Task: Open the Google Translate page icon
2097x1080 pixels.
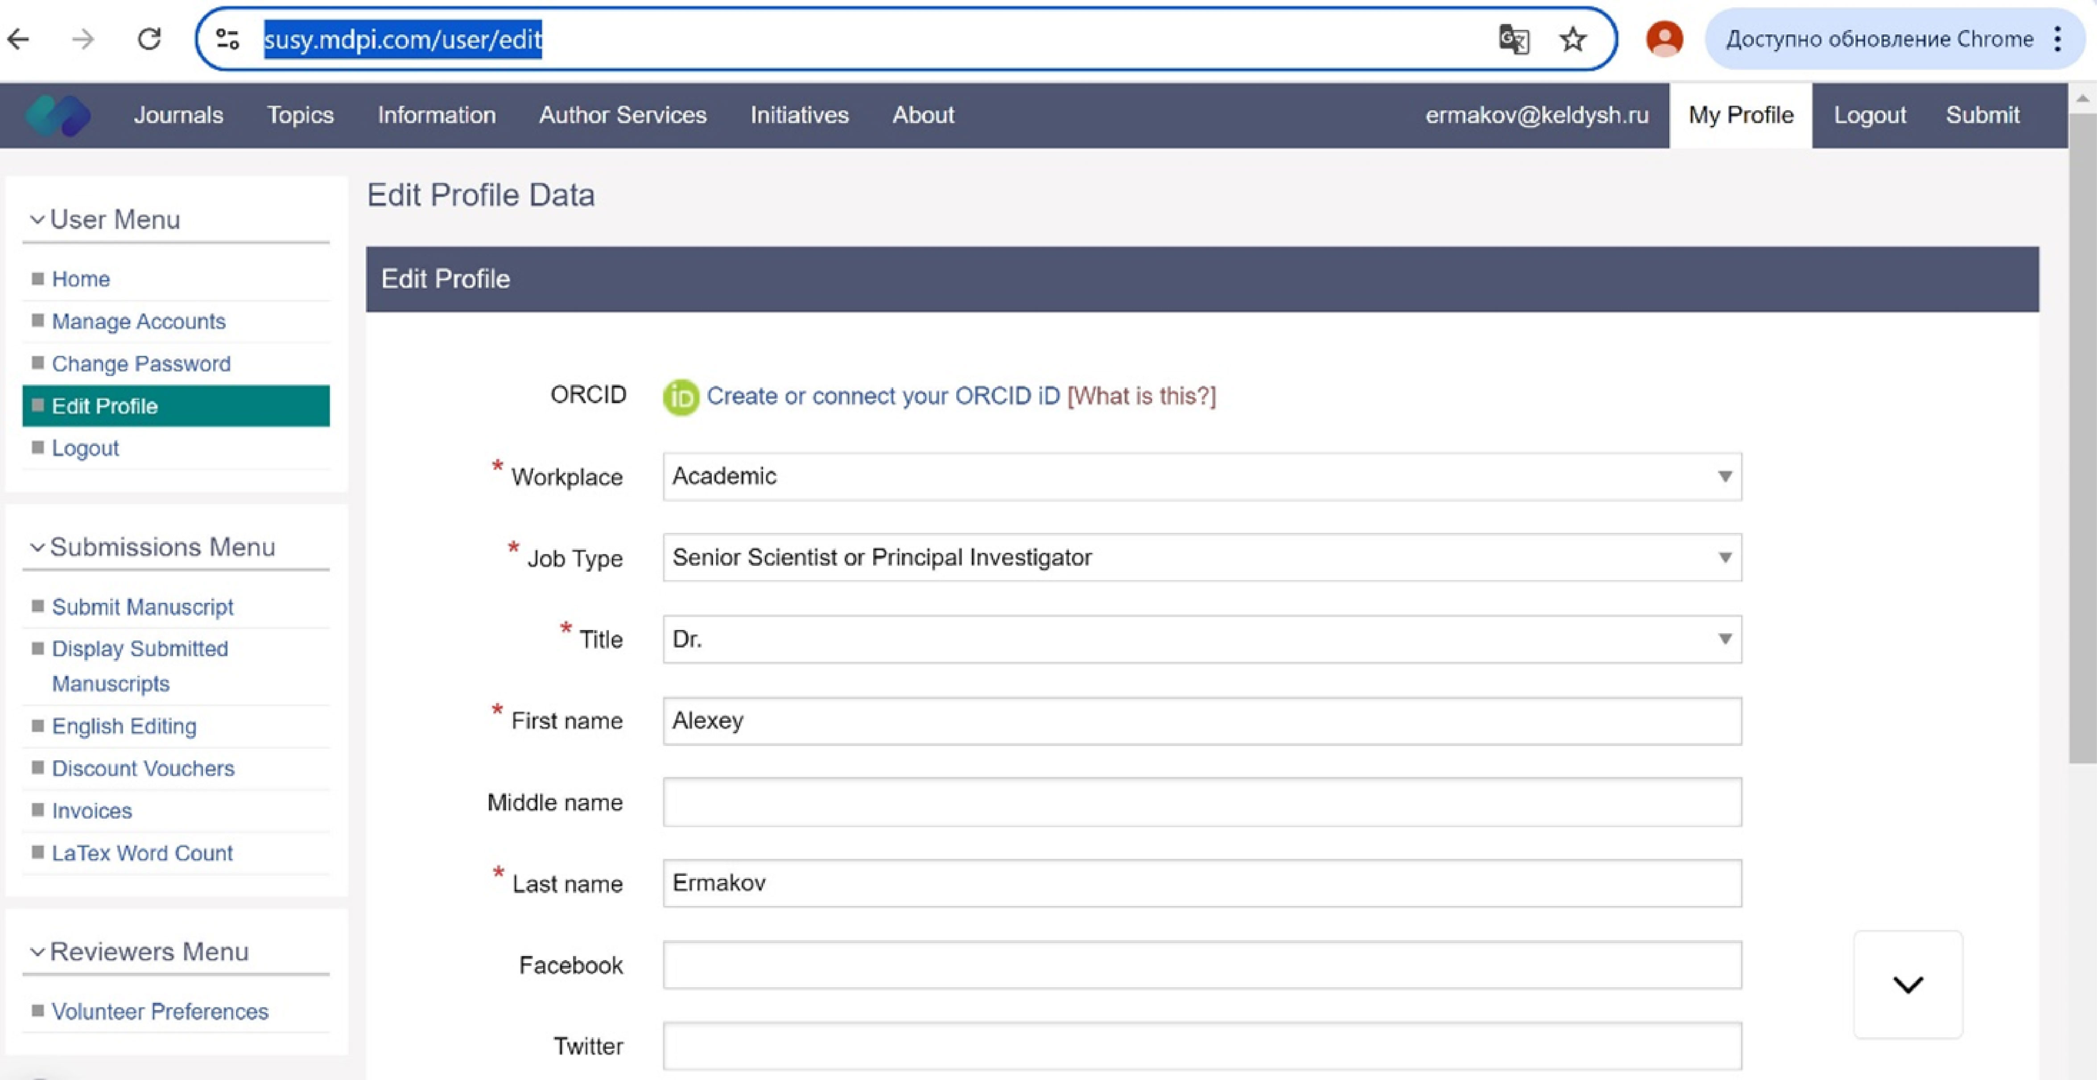Action: 1513,39
